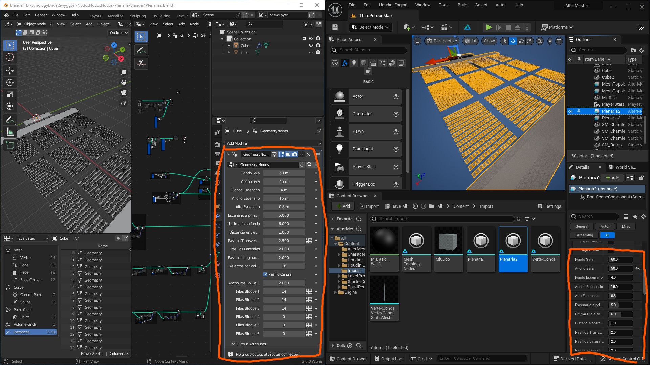Toggle Collection exclude checkbox in Blender outliner
This screenshot has width=650, height=365.
tap(304, 39)
